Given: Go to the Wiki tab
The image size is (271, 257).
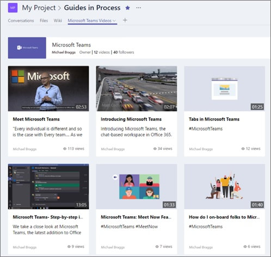Looking at the screenshot, I should click(58, 21).
